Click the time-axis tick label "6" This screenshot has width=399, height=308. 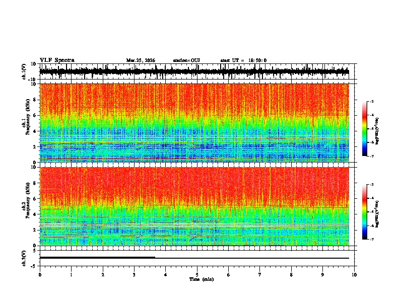(229, 275)
